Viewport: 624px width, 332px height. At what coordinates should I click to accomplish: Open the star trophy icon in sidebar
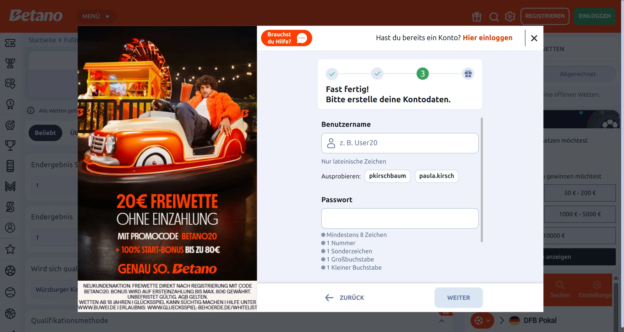coord(10,63)
